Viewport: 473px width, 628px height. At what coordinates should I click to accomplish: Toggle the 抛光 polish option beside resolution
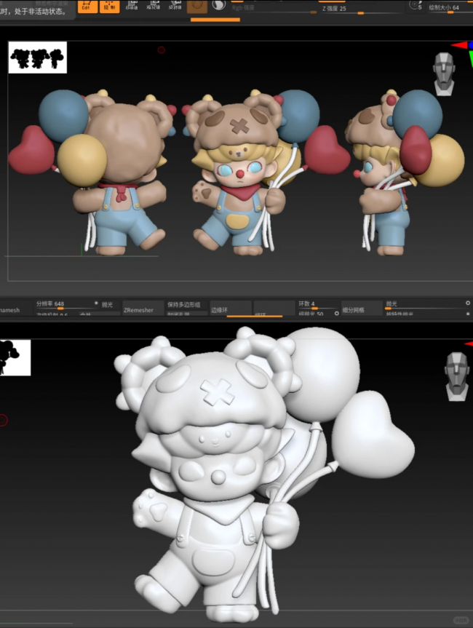(108, 304)
